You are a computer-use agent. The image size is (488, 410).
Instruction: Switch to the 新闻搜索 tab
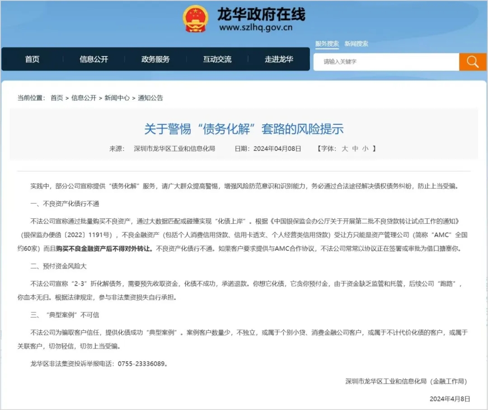[x=357, y=44]
